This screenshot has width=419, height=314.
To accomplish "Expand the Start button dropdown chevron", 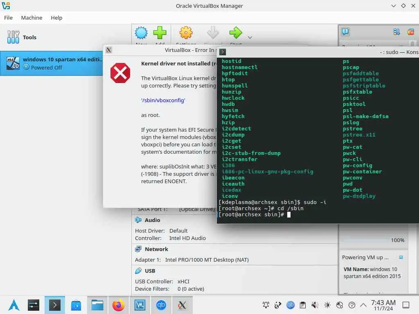I will coord(250,37).
